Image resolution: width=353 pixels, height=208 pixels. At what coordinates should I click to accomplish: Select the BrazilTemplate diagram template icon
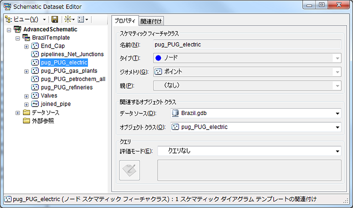(x=26, y=37)
